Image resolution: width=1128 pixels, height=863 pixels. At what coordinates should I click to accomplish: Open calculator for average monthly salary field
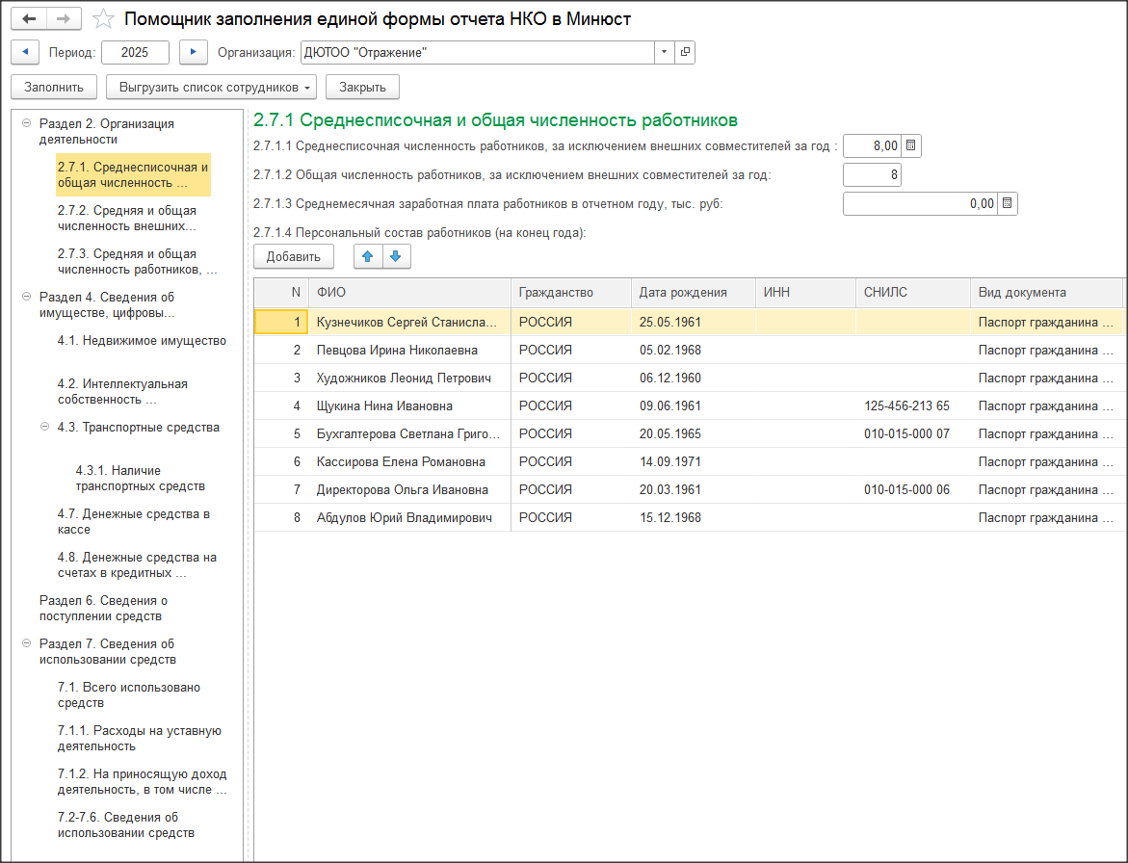(1007, 203)
